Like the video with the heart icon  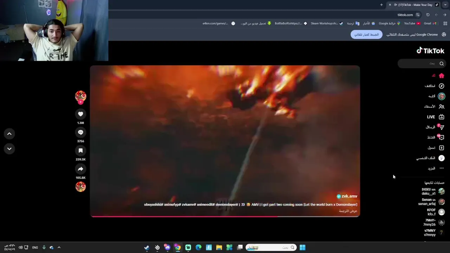tap(81, 114)
